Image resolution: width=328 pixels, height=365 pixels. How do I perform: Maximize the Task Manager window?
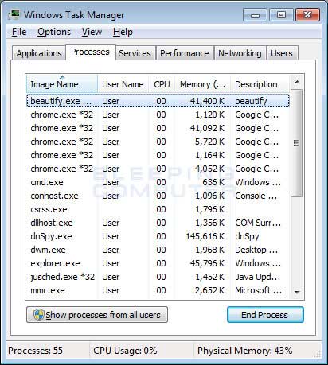281,15
